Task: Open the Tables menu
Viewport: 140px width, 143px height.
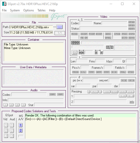Action: (41, 10)
